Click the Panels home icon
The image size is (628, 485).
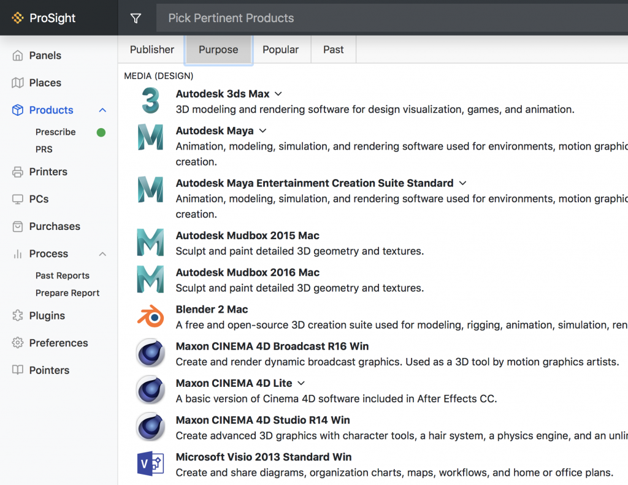18,55
